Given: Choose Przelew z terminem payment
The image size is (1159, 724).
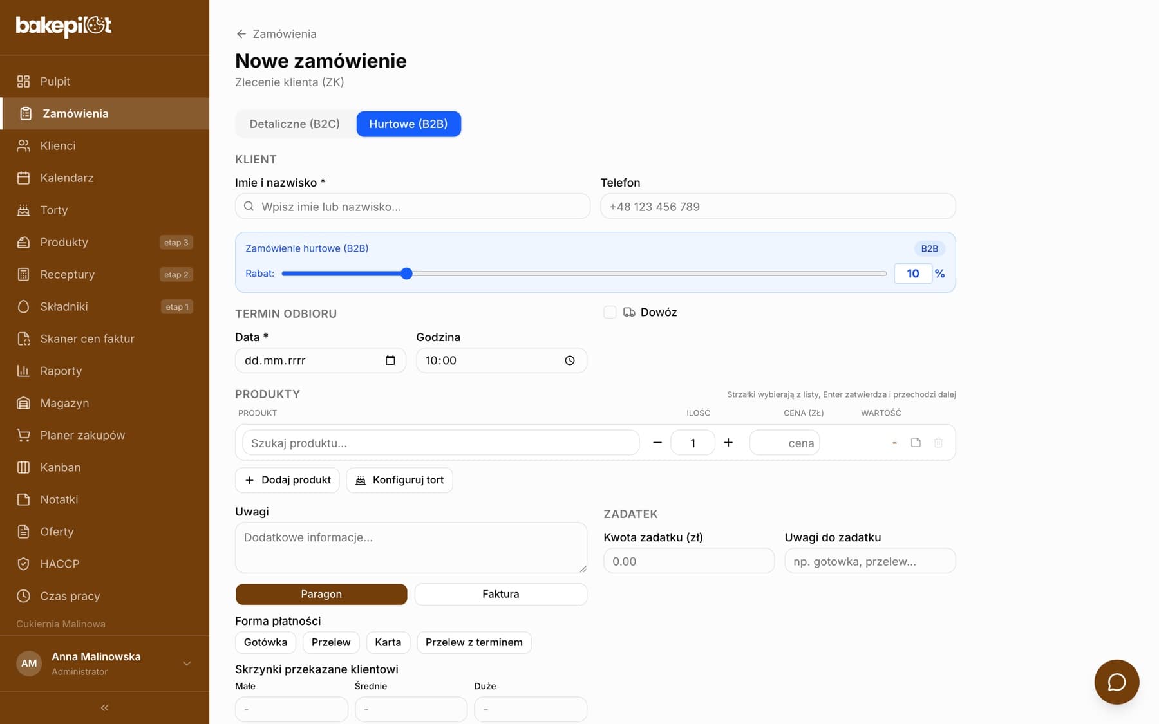Looking at the screenshot, I should coord(474,642).
